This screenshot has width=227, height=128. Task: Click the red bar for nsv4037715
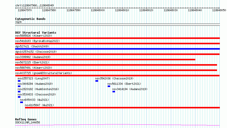(x=117, y=76)
